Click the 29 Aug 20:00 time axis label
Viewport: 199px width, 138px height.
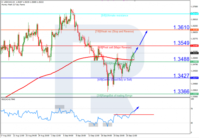point(44,136)
